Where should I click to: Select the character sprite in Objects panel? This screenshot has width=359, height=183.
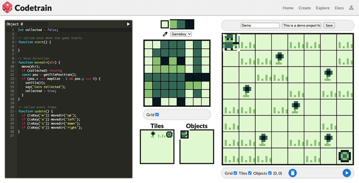[185, 135]
